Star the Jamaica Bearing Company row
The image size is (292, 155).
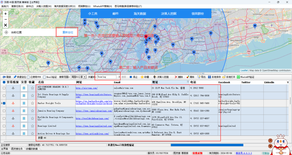tap(33, 111)
